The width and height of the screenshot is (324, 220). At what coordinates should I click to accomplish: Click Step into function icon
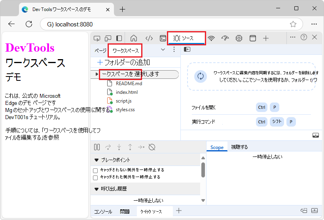pos(119,147)
